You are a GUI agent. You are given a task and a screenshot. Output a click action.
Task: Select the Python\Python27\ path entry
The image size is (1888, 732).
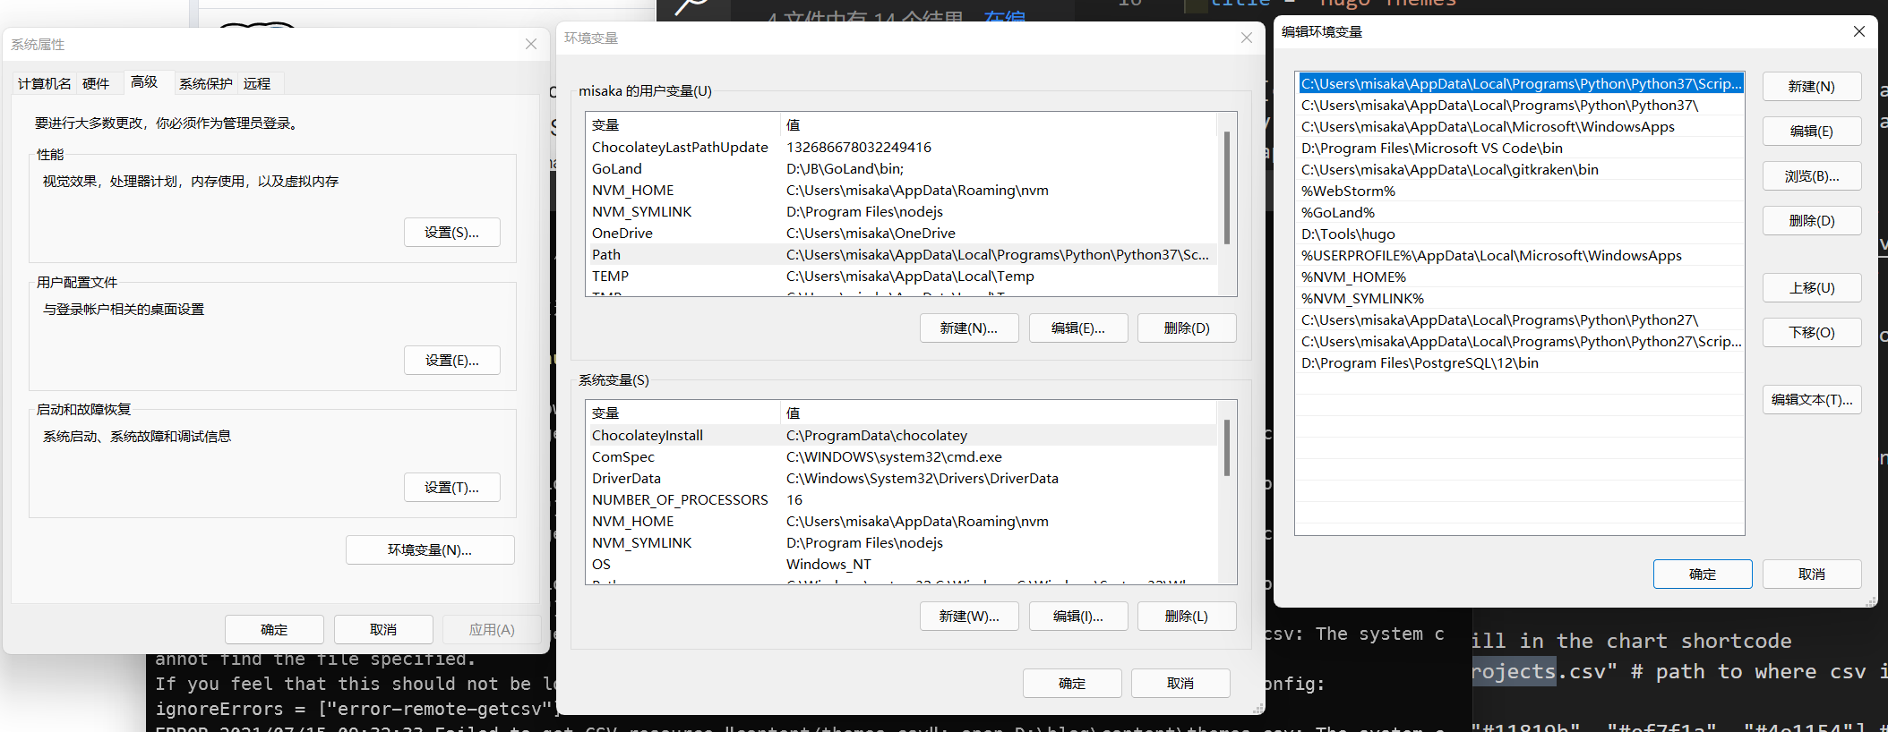tap(1521, 320)
